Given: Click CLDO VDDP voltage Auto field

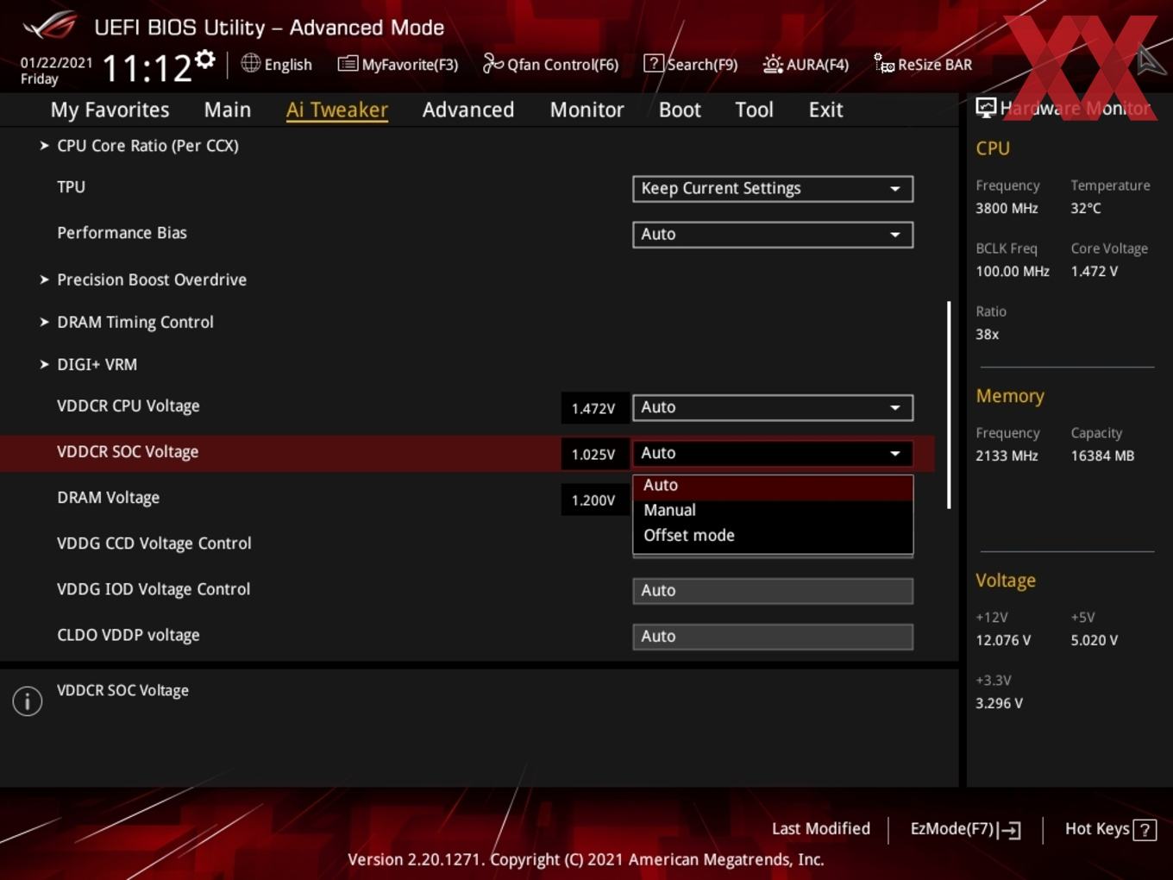Looking at the screenshot, I should [773, 637].
